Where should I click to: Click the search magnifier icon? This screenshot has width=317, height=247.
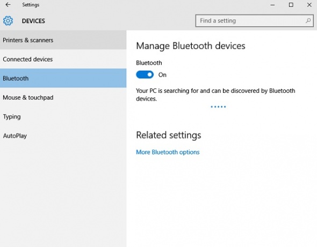(x=308, y=20)
